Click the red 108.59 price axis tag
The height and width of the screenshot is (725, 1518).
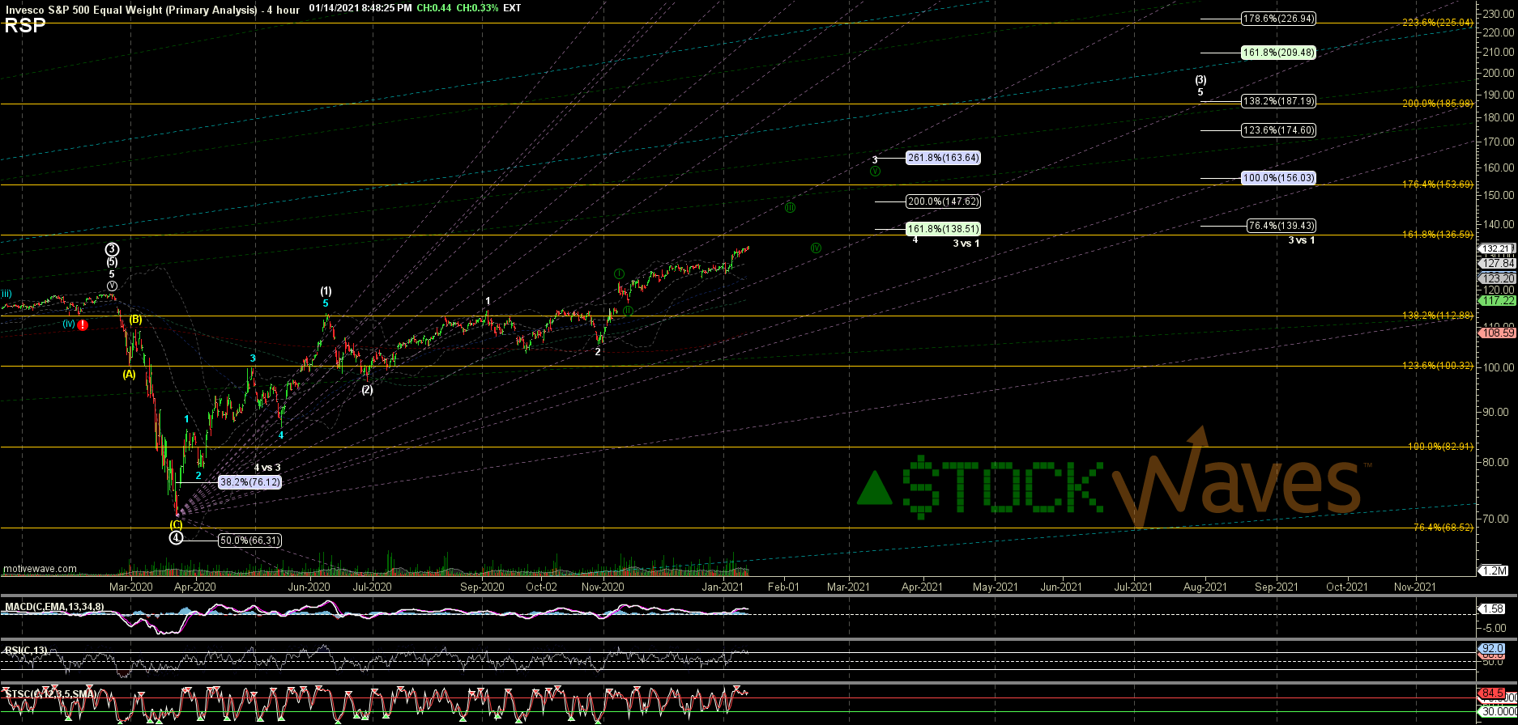[1498, 333]
